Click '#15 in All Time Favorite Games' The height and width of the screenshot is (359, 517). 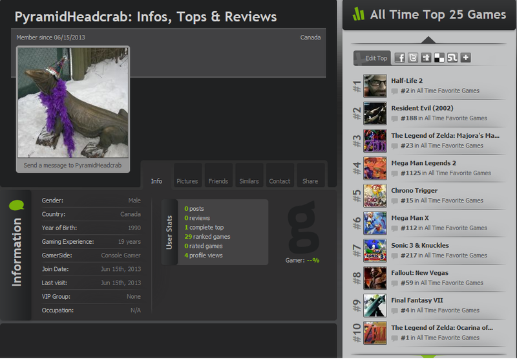pos(442,201)
